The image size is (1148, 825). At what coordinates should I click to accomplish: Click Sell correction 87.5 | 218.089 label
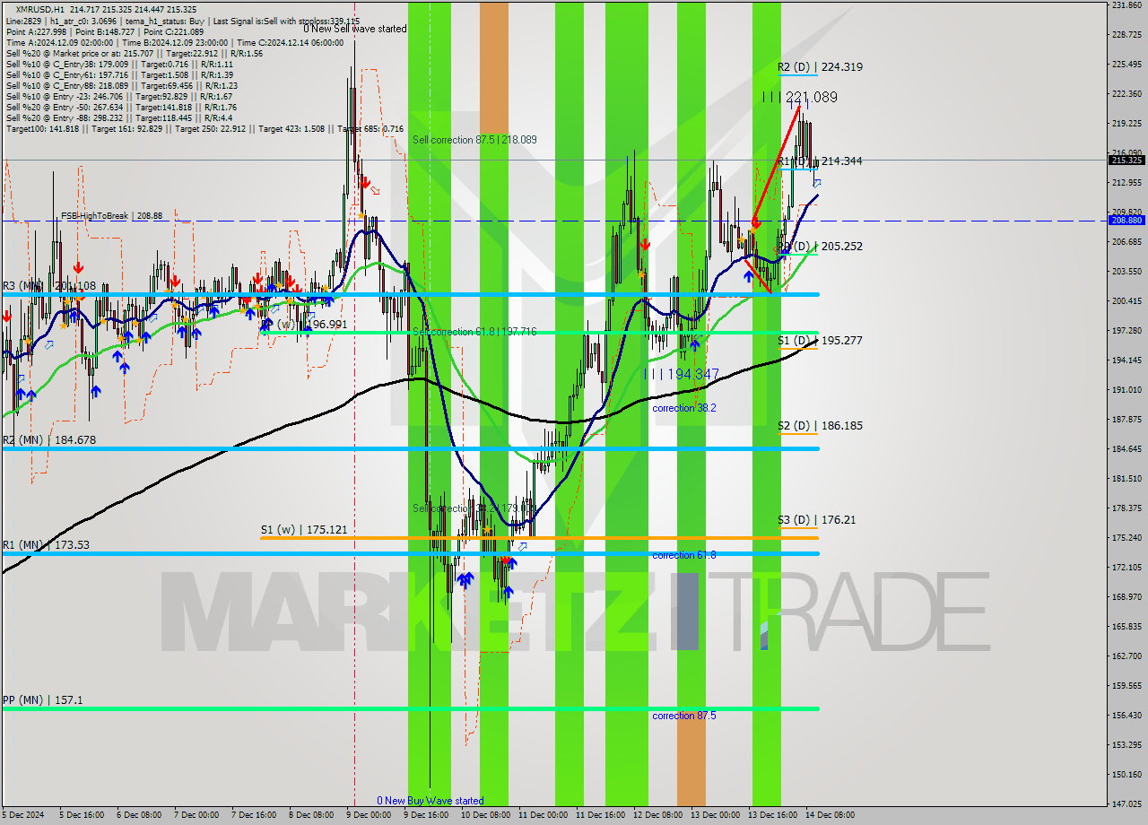474,140
